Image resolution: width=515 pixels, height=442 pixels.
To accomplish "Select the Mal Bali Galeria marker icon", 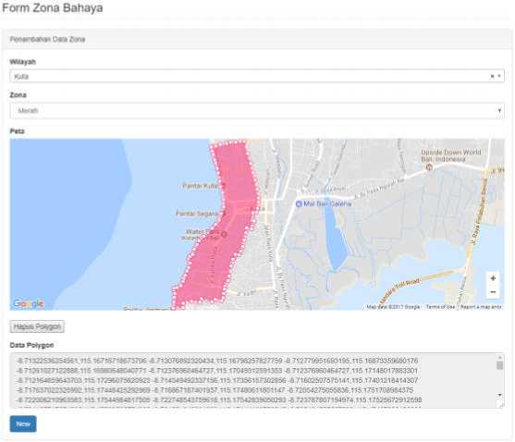I will pyautogui.click(x=299, y=204).
